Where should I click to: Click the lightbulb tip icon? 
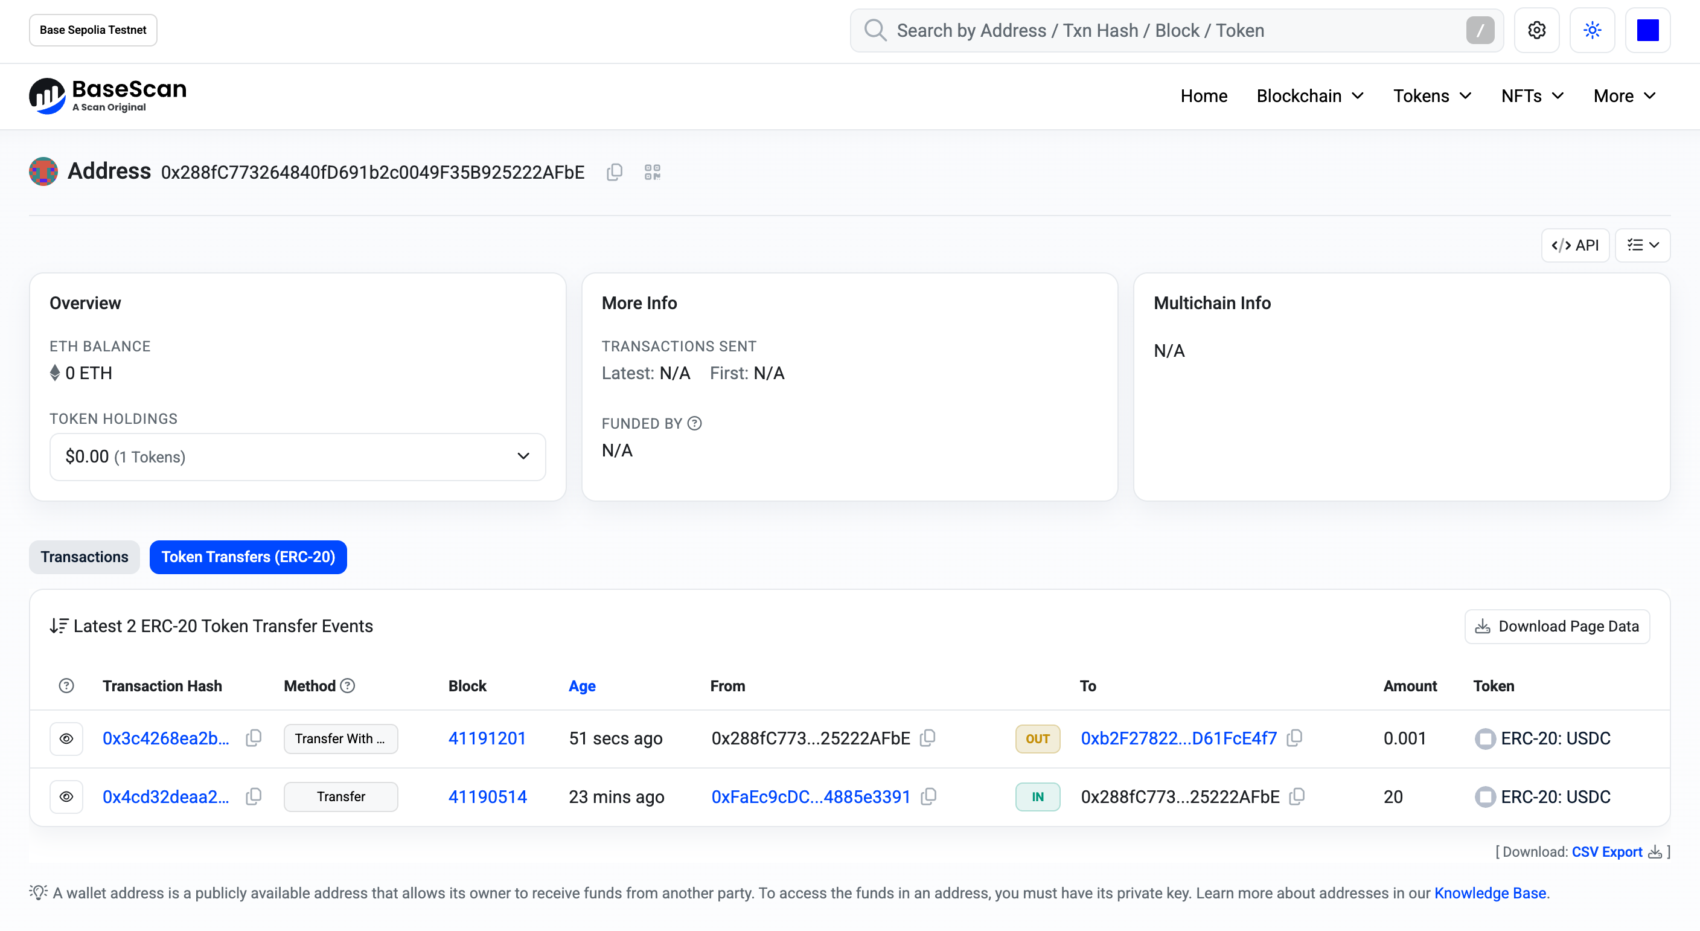38,893
